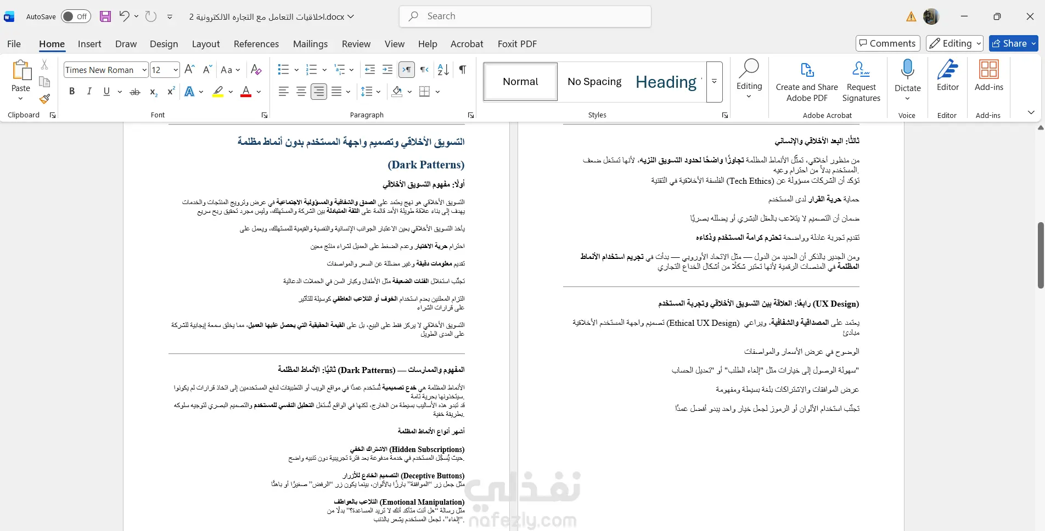Apply superscript formatting
Image resolution: width=1045 pixels, height=531 pixels.
[171, 92]
